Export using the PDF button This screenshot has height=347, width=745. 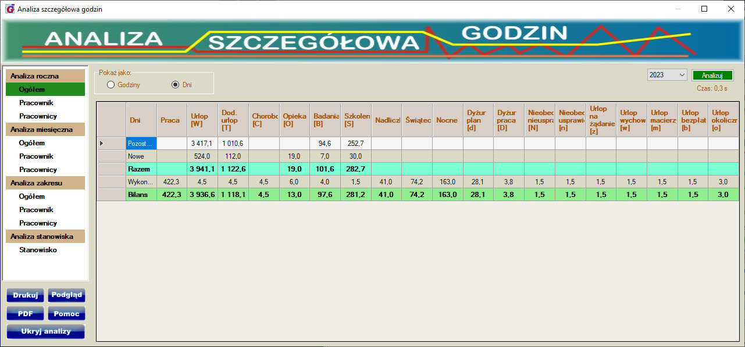[x=26, y=314]
